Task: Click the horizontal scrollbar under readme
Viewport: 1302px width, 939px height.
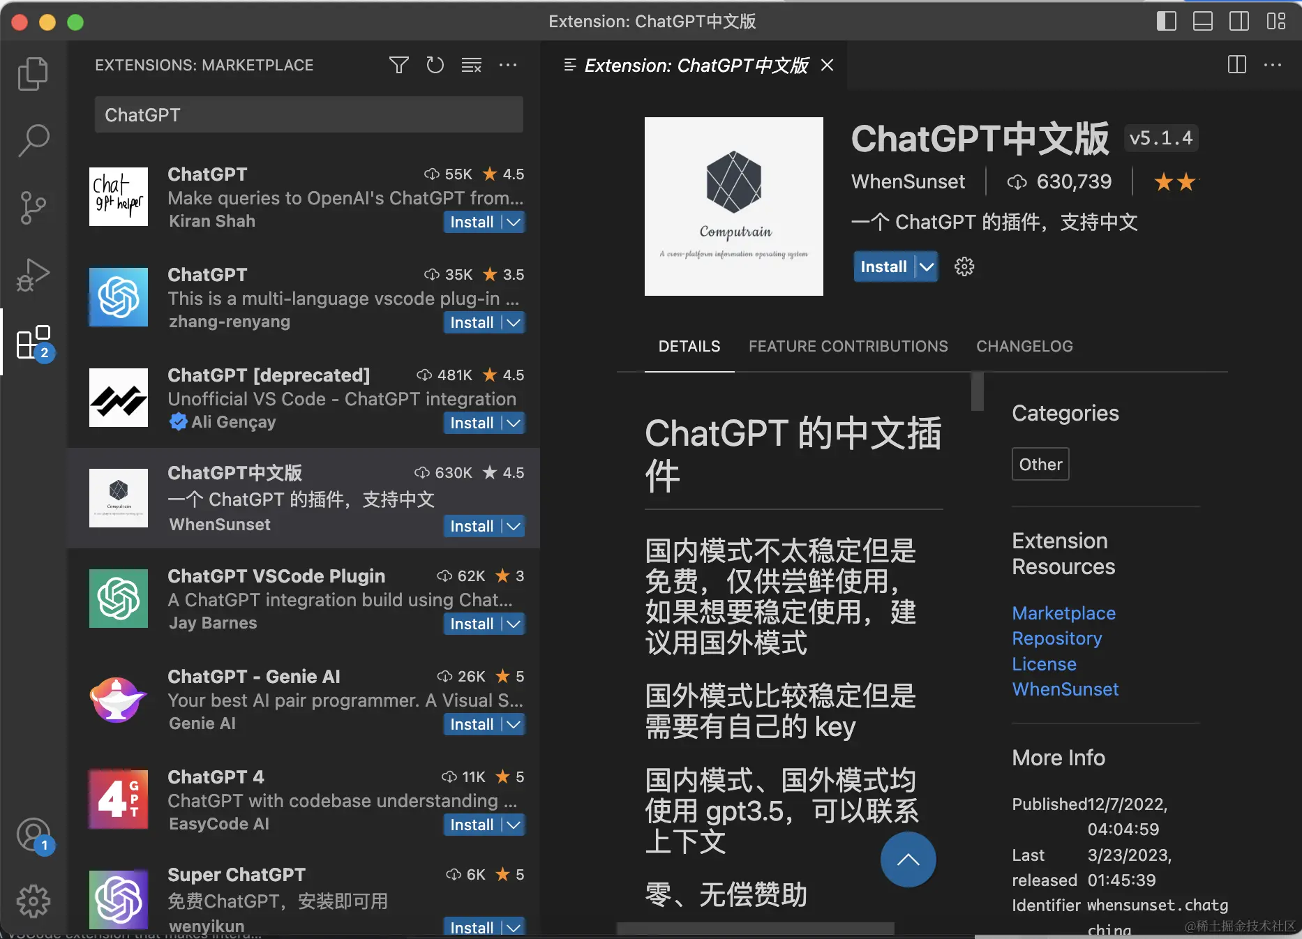Action: pyautogui.click(x=755, y=929)
